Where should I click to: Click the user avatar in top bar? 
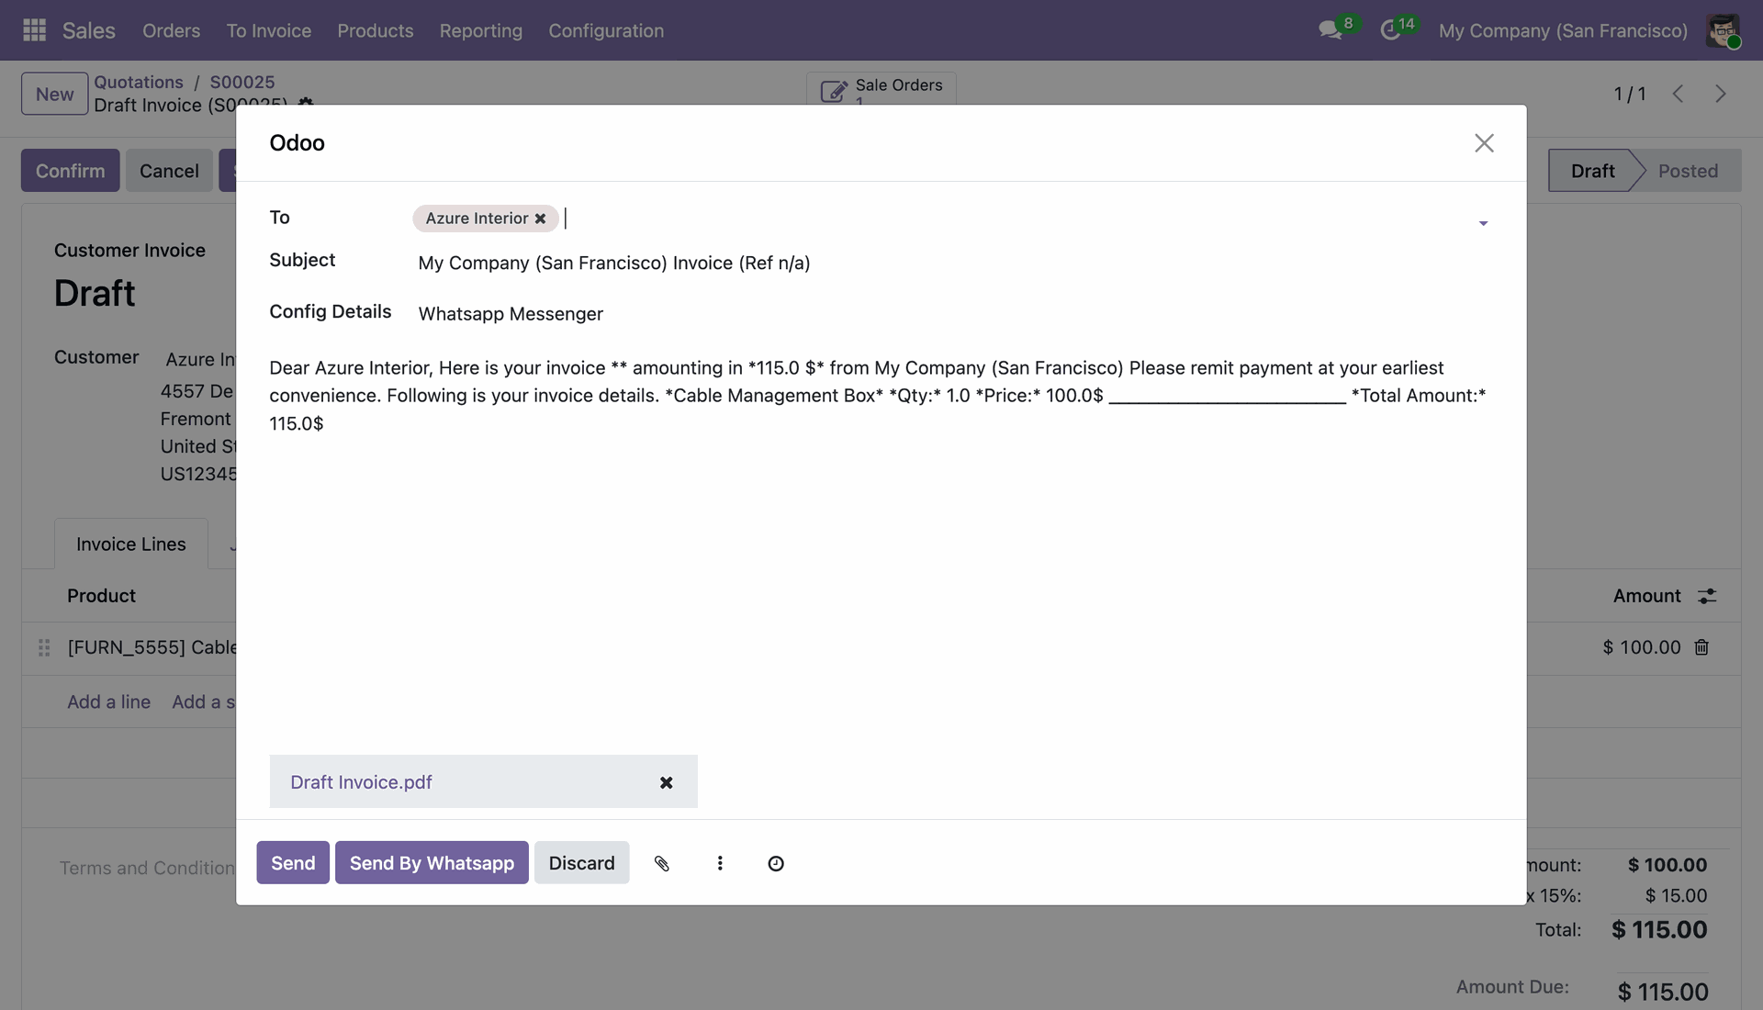pos(1723,30)
